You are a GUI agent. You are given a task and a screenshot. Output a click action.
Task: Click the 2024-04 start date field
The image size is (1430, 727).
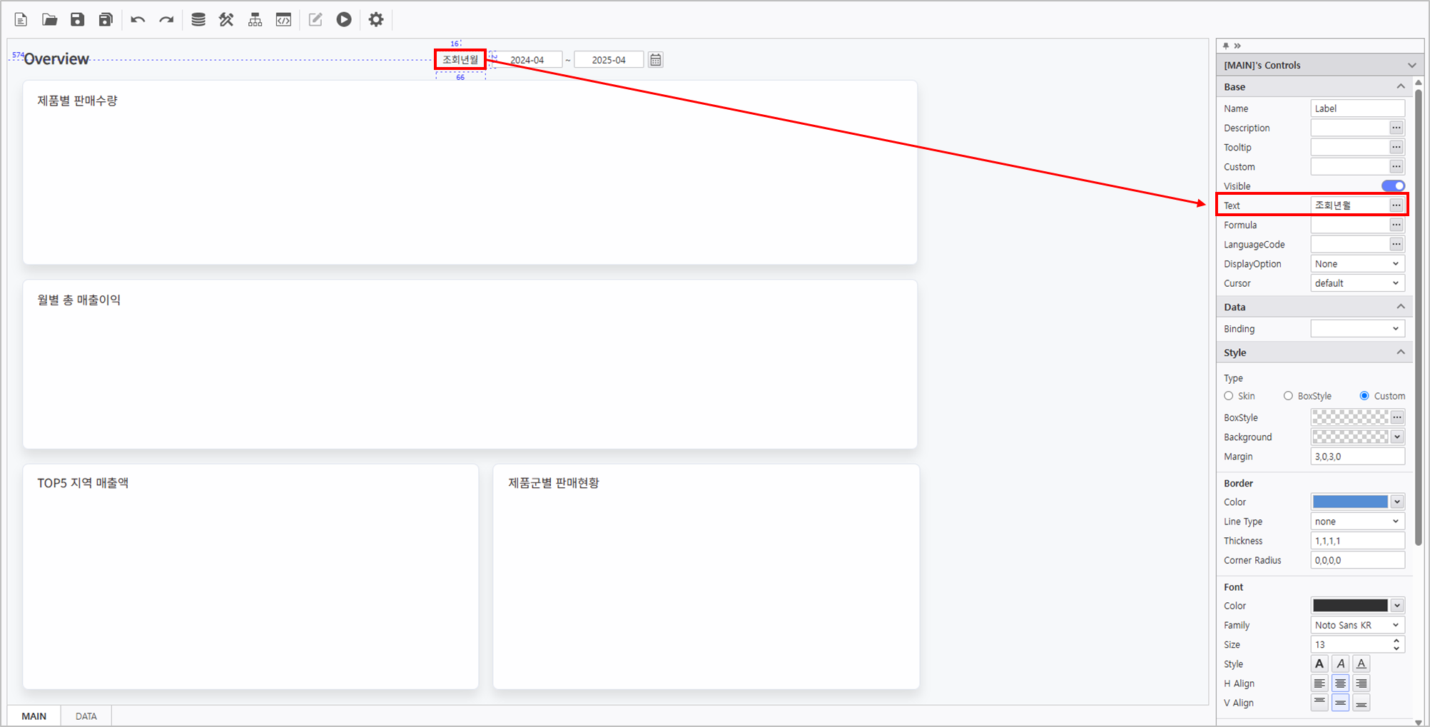coord(527,60)
